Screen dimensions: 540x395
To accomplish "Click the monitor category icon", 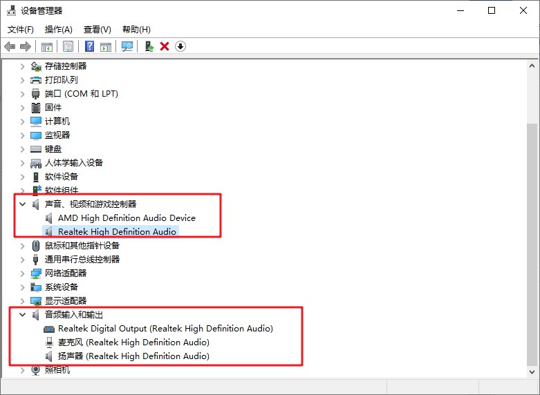I will (x=36, y=135).
